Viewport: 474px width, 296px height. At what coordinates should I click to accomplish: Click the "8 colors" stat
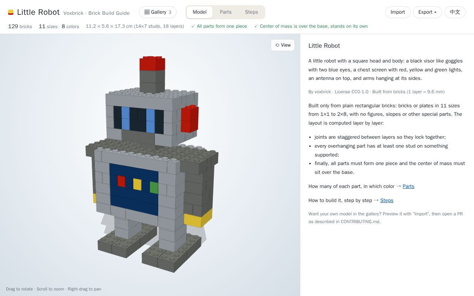point(70,26)
